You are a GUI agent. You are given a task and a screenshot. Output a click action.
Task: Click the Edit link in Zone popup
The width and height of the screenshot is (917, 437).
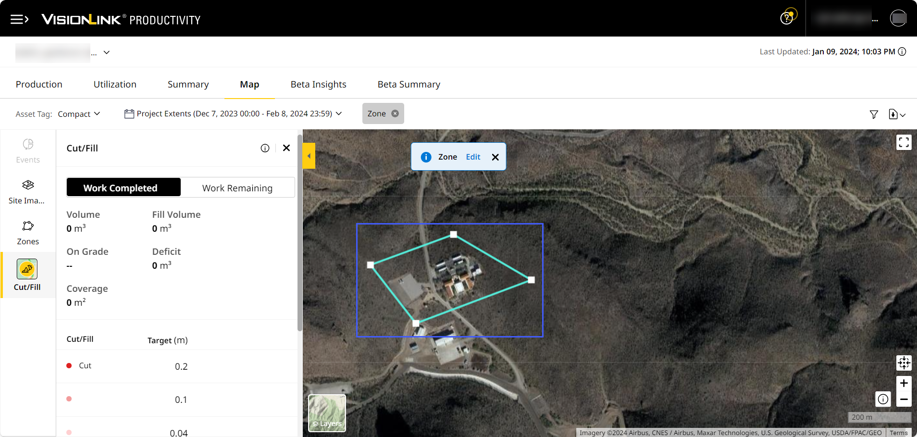473,157
